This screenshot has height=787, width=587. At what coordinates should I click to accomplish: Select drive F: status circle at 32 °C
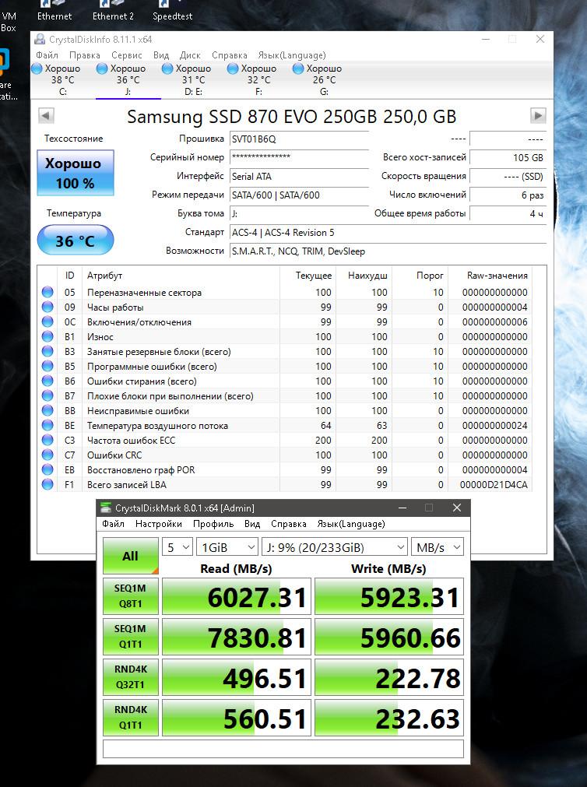tap(233, 69)
